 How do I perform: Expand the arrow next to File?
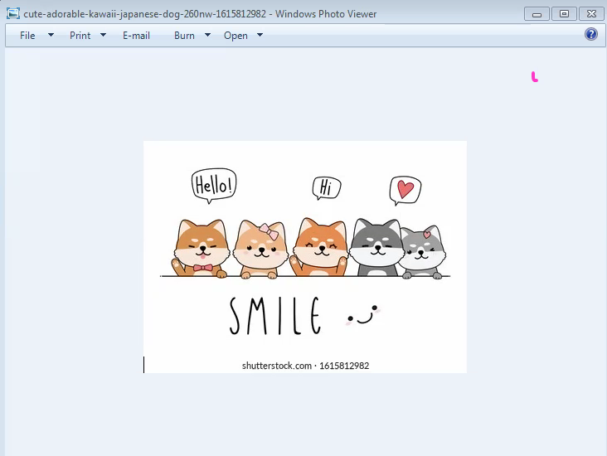tap(51, 36)
